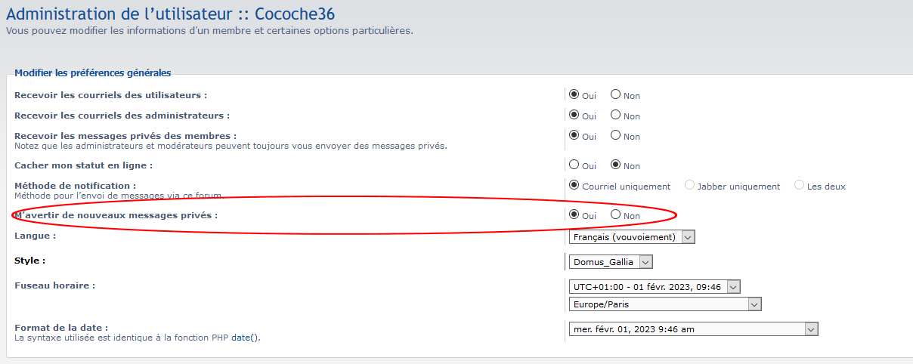Turn off M'avertir de nouveaux messages privés

point(616,214)
